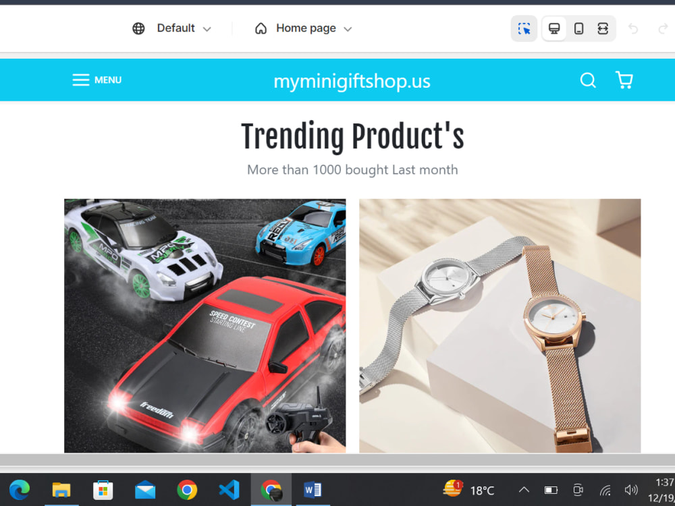Open the Home page template dropdown

click(x=314, y=28)
